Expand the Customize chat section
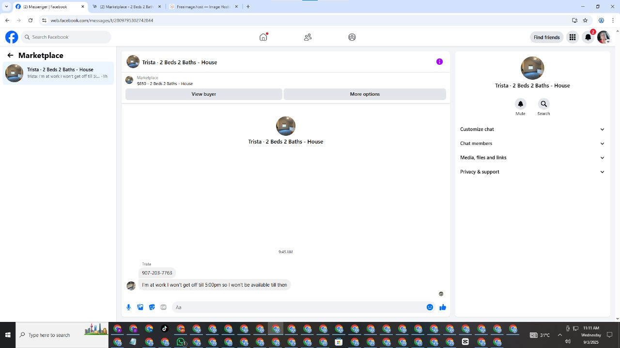The image size is (620, 348). click(x=532, y=130)
